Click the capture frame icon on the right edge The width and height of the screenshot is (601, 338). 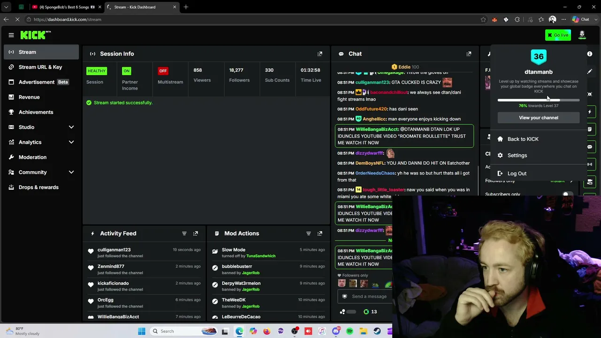pos(590,94)
